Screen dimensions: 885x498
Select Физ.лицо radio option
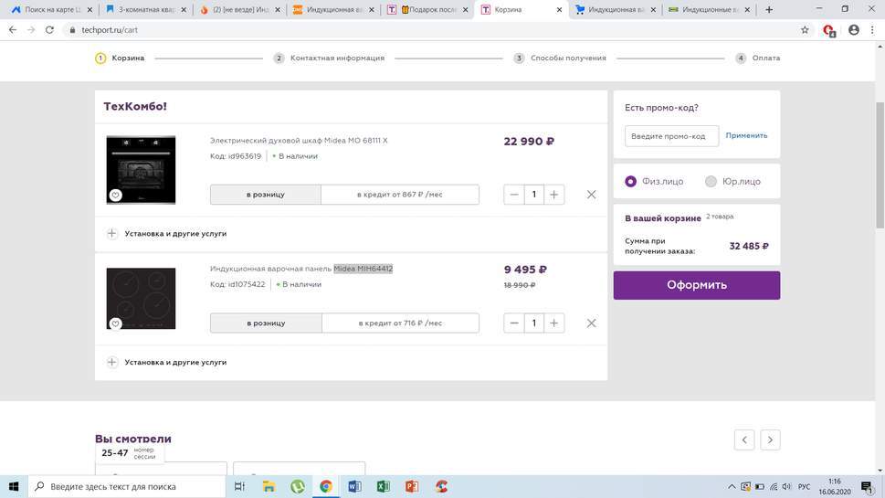[631, 181]
